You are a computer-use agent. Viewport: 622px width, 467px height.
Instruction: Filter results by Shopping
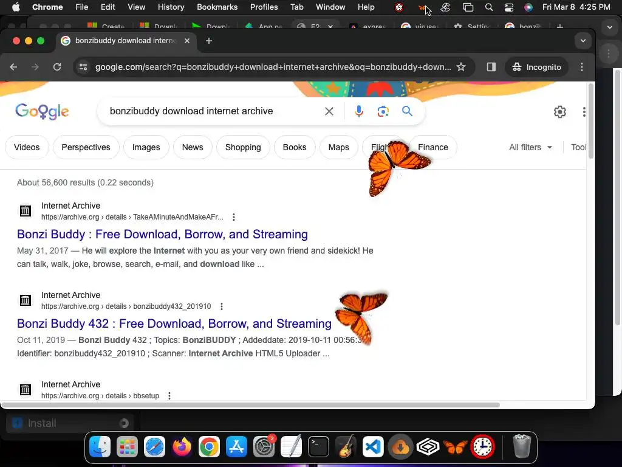point(243,147)
